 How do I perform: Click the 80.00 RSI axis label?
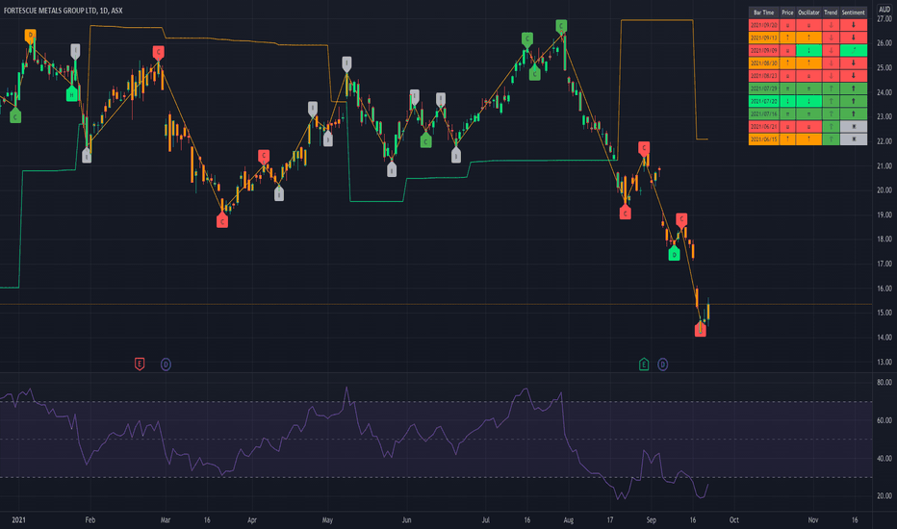coord(884,383)
